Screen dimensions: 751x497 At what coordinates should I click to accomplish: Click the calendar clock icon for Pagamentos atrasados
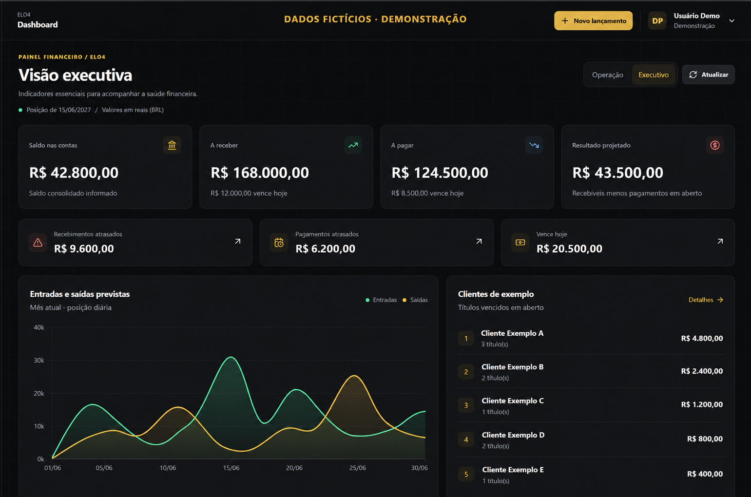coord(279,242)
